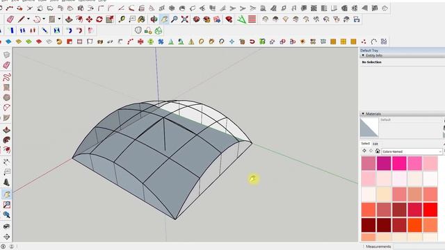Select the Look Around eye tool
445x250 pixels.
[6, 226]
